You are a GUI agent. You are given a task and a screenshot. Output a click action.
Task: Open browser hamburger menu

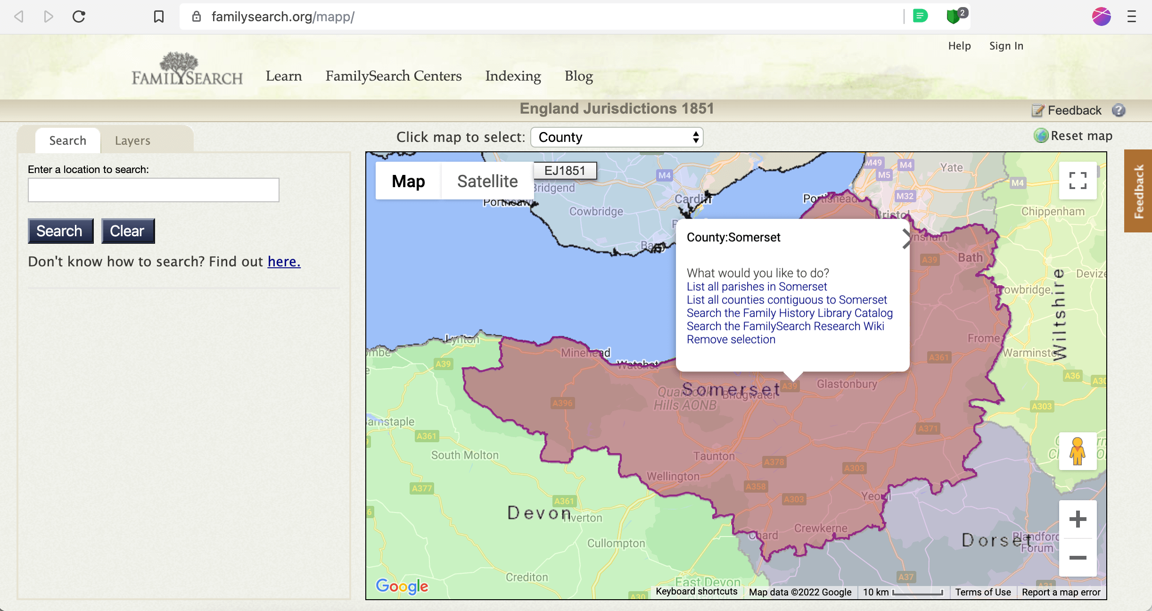tap(1132, 17)
